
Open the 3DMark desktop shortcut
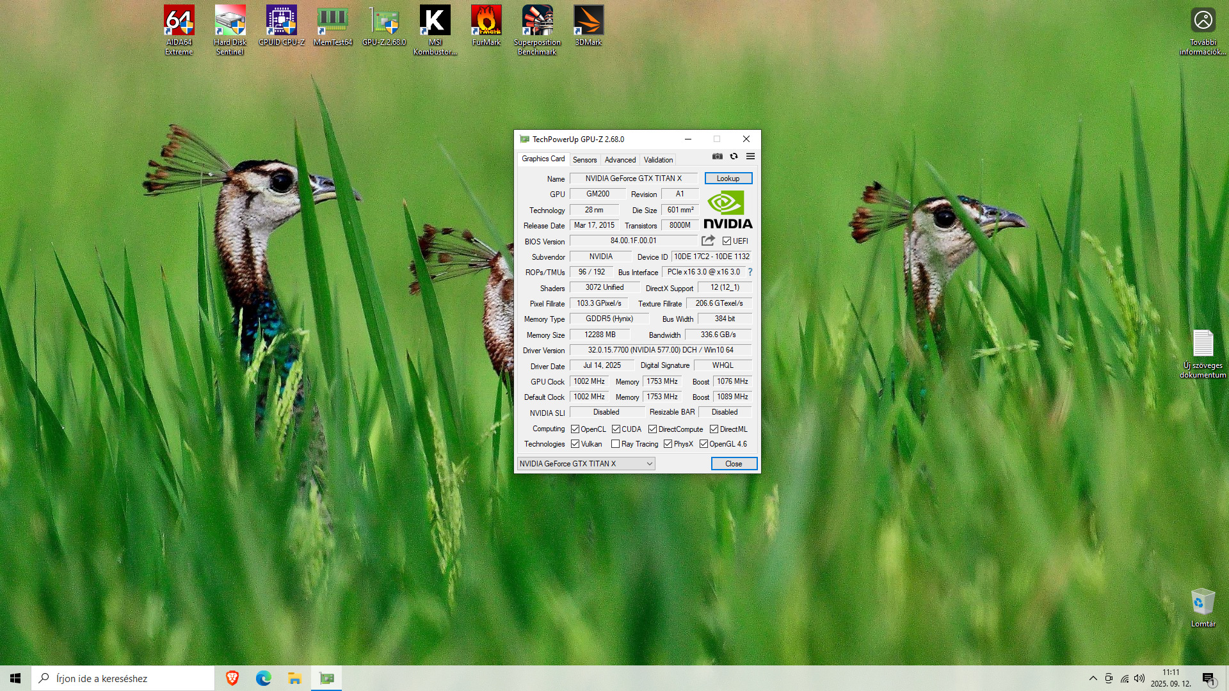click(x=588, y=26)
